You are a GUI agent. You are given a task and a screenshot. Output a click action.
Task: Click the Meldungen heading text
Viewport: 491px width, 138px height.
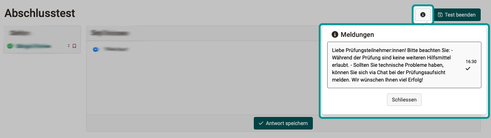click(357, 35)
